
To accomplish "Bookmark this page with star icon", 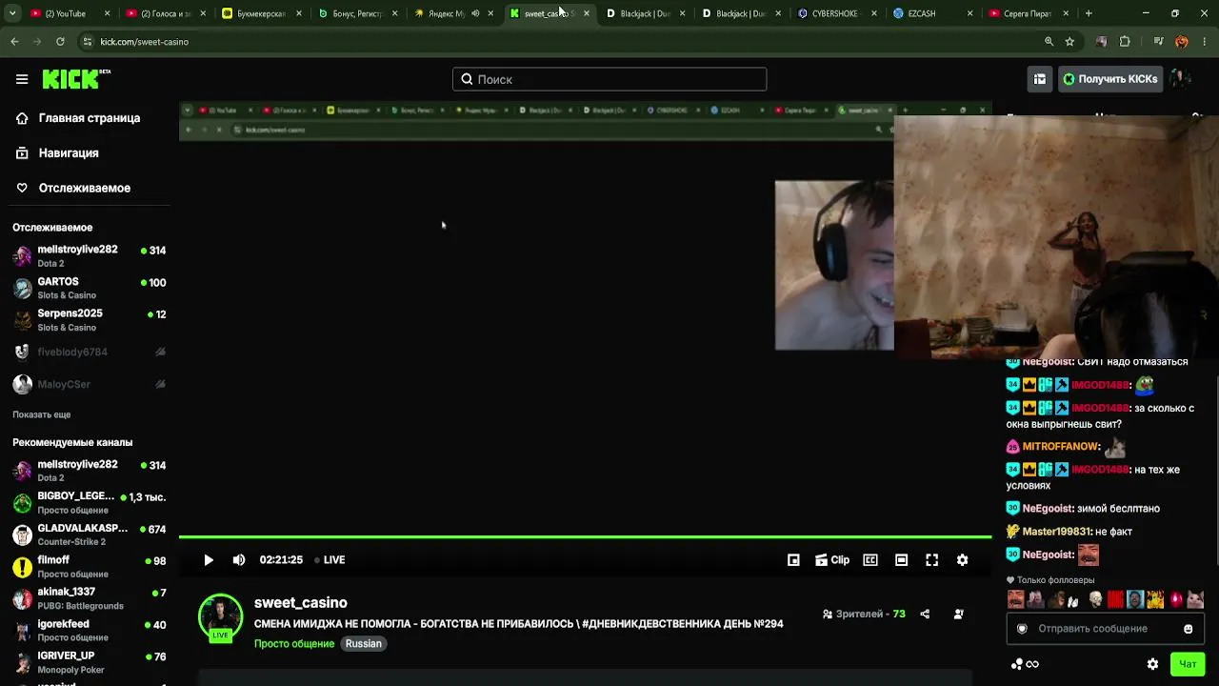I will (1069, 42).
